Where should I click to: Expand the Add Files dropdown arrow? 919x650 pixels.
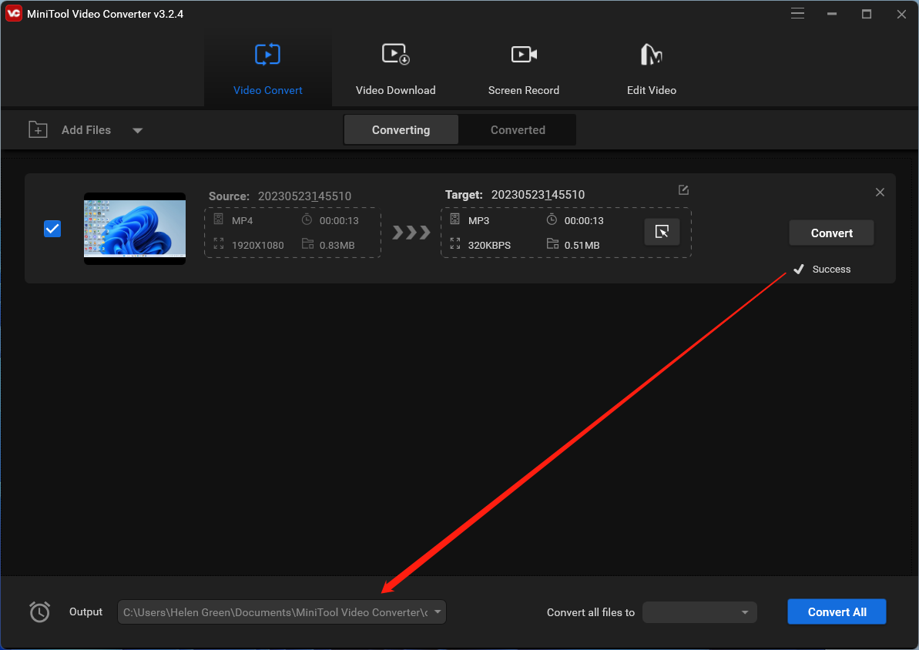pyautogui.click(x=137, y=130)
